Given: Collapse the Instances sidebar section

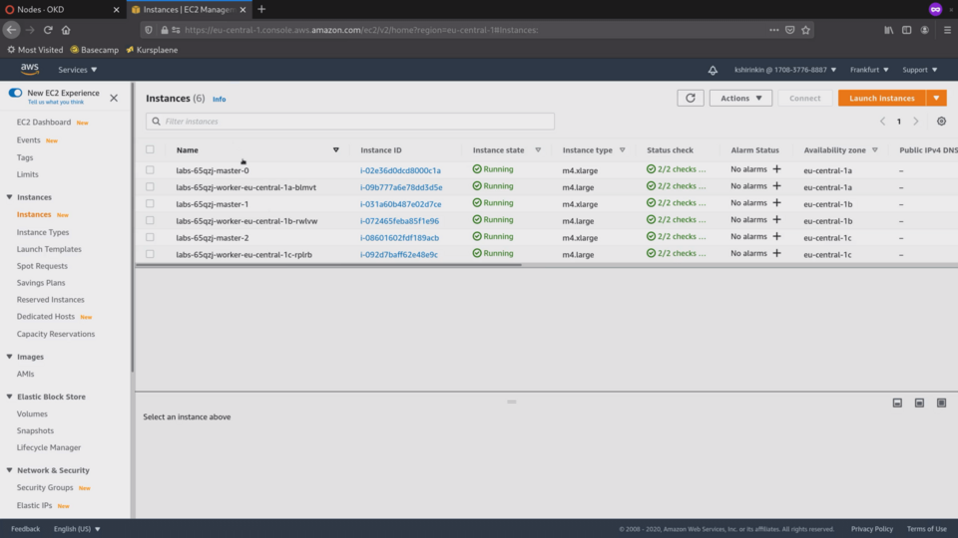Looking at the screenshot, I should coord(9,197).
